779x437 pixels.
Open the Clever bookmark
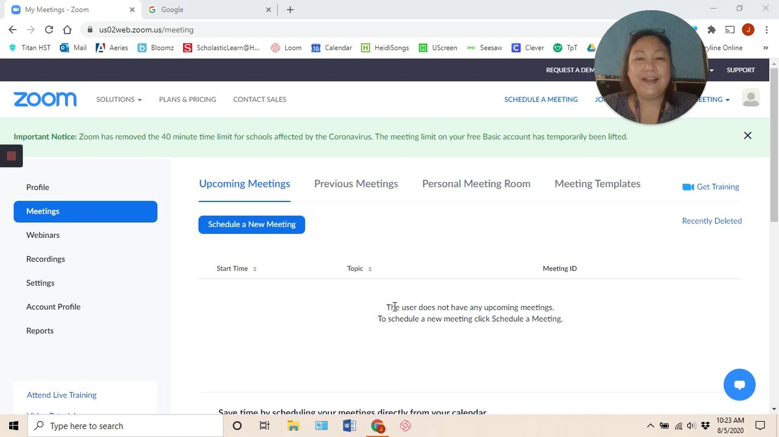pos(528,47)
